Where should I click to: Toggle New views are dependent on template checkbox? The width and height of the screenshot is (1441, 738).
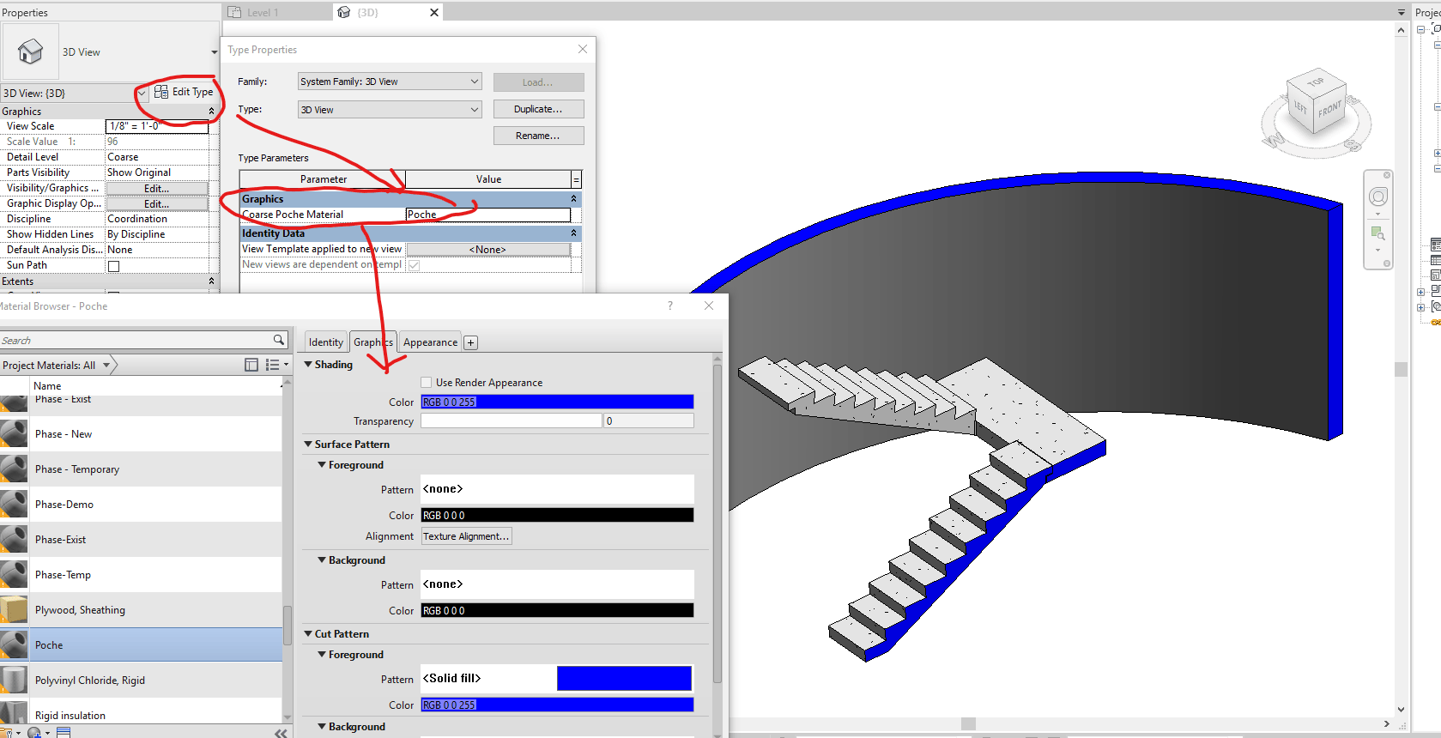414,265
